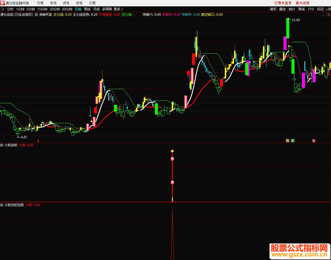Open the 多周期 multi-period view
331x260 pixels.
point(107,9)
